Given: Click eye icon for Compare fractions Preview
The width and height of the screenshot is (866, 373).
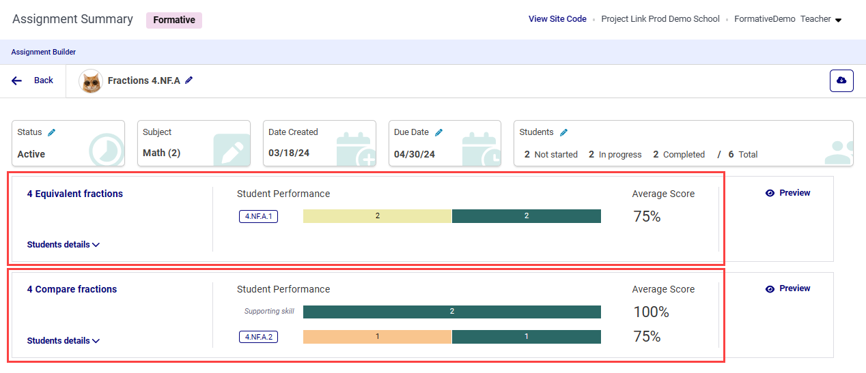Looking at the screenshot, I should coord(770,288).
